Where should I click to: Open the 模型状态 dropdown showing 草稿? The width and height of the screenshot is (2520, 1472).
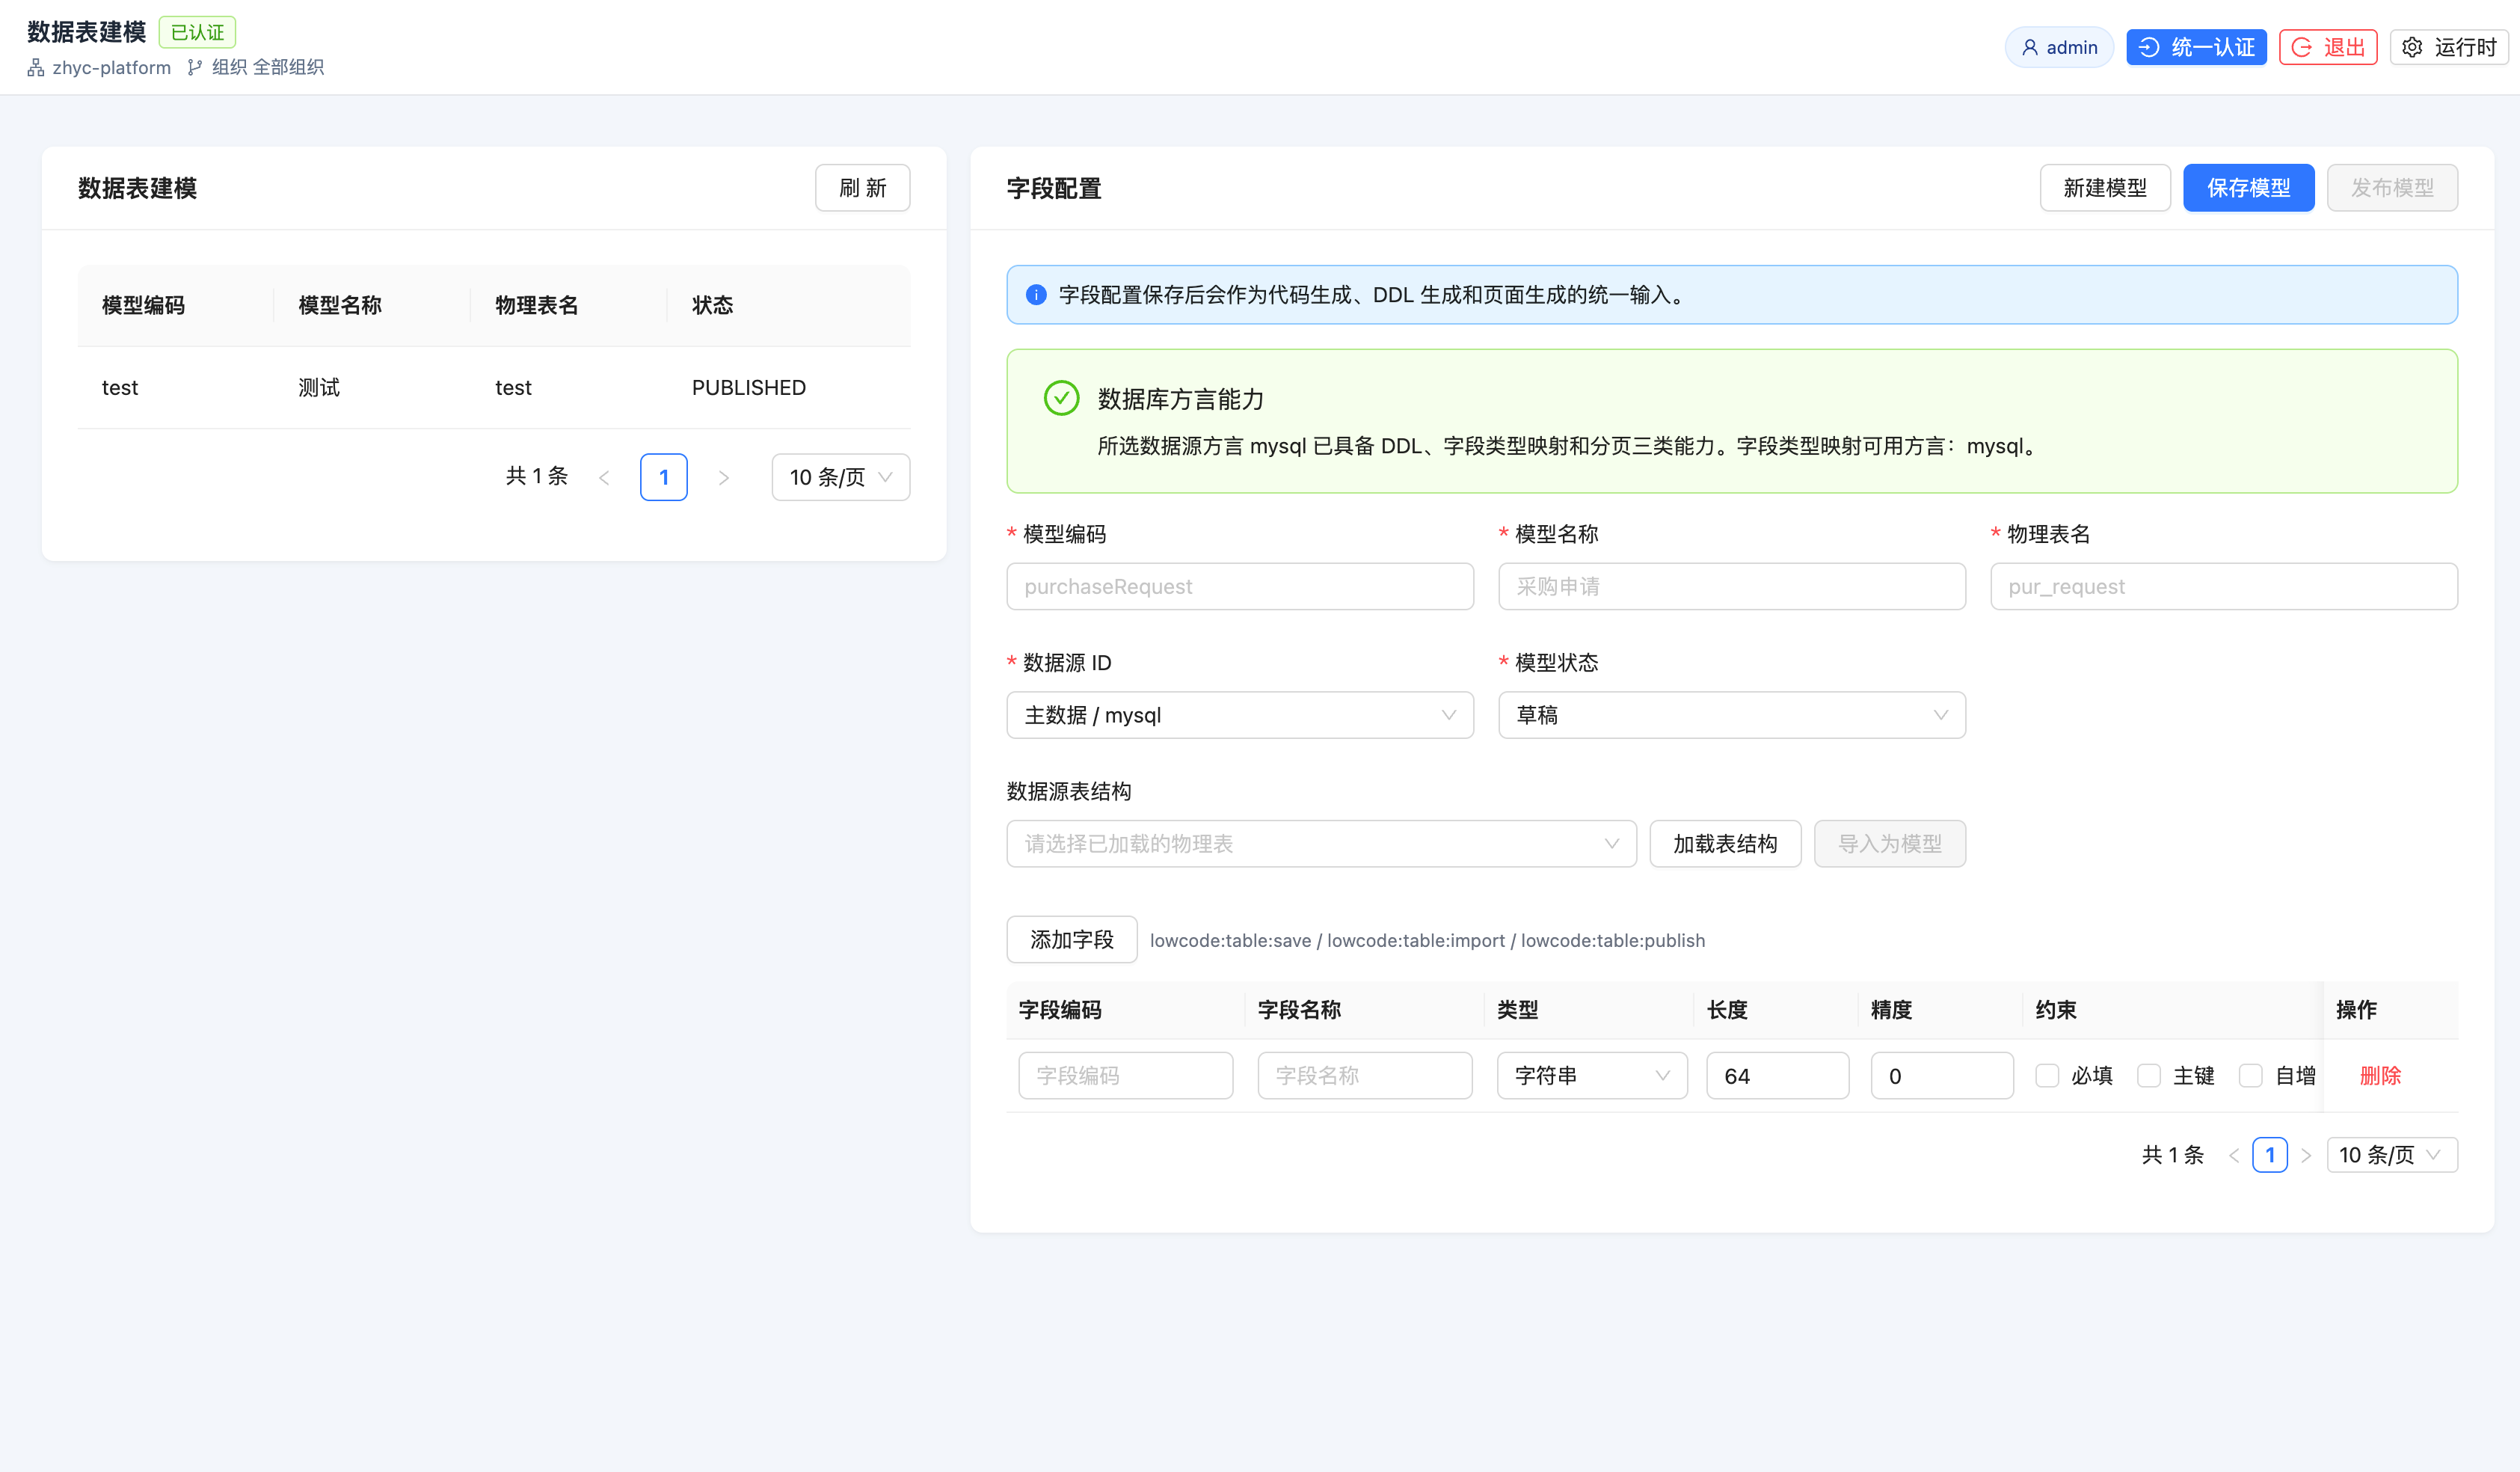(1732, 715)
